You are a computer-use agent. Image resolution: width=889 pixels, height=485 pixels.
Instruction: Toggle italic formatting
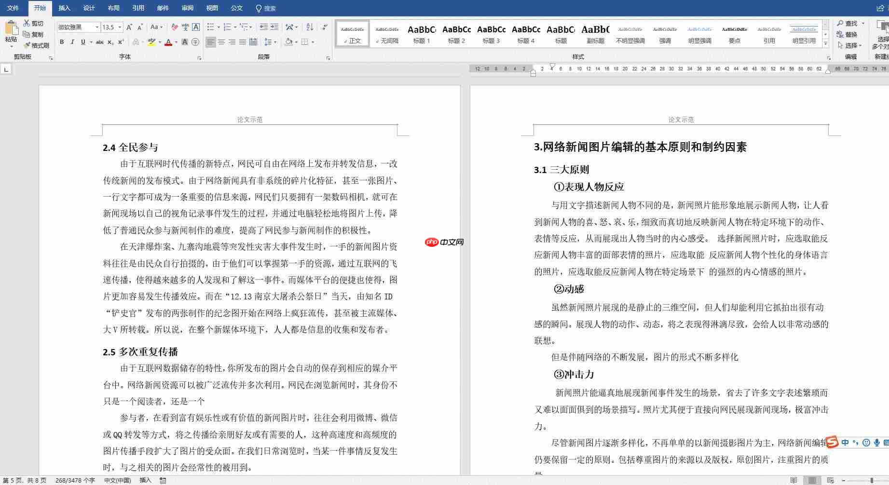72,42
